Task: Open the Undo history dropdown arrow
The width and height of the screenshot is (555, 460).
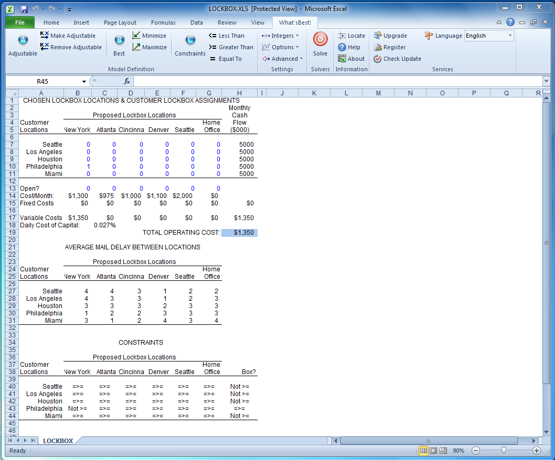Action: (x=43, y=9)
